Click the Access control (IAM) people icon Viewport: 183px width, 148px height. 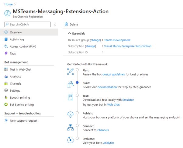pos(6,46)
